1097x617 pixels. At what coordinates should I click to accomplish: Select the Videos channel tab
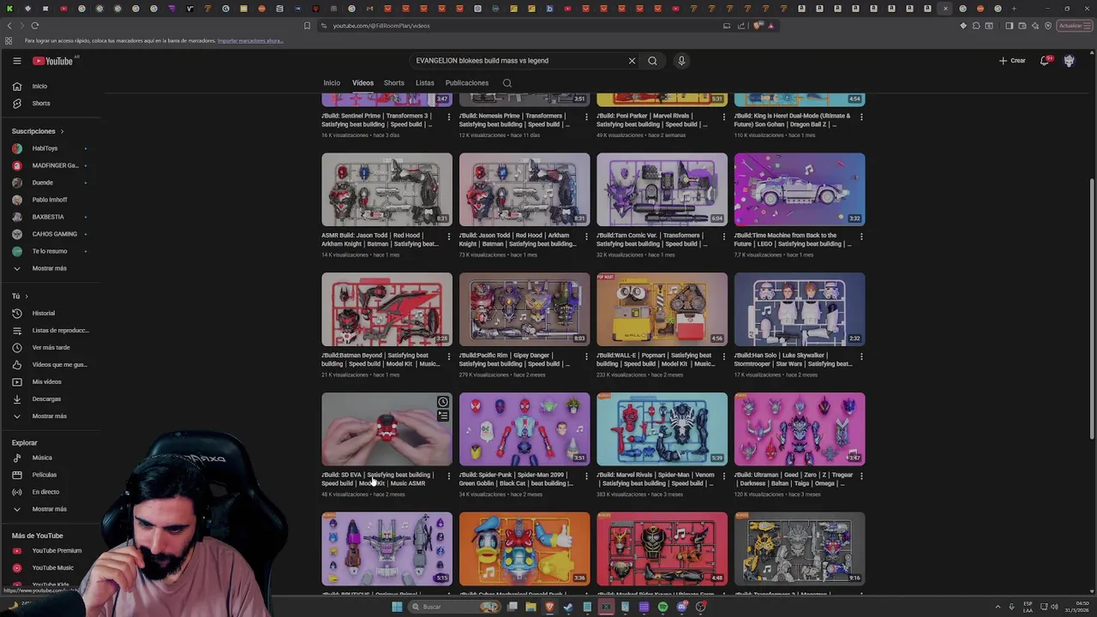[x=363, y=83]
